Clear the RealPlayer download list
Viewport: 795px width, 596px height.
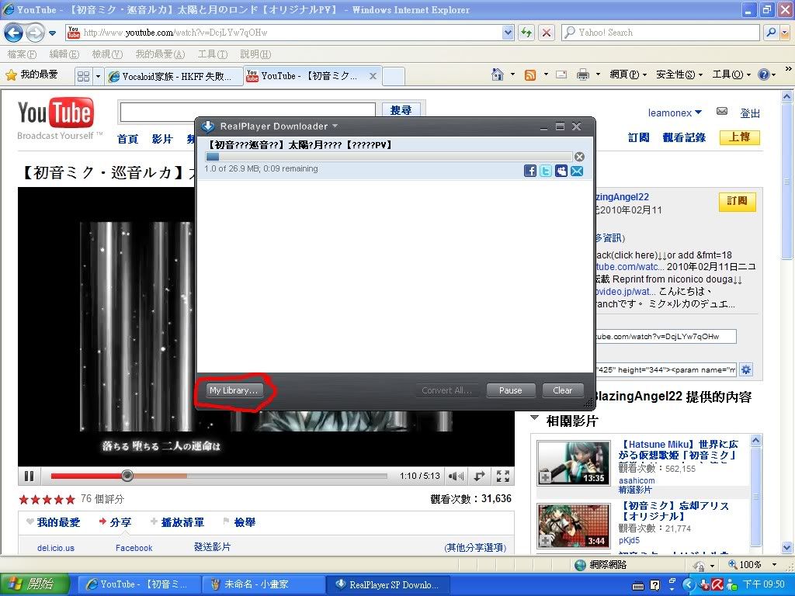click(562, 390)
